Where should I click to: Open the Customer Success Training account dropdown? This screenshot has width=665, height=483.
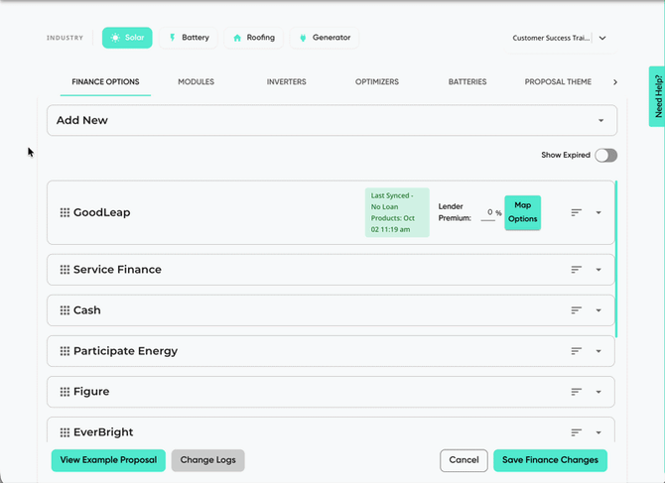[560, 38]
